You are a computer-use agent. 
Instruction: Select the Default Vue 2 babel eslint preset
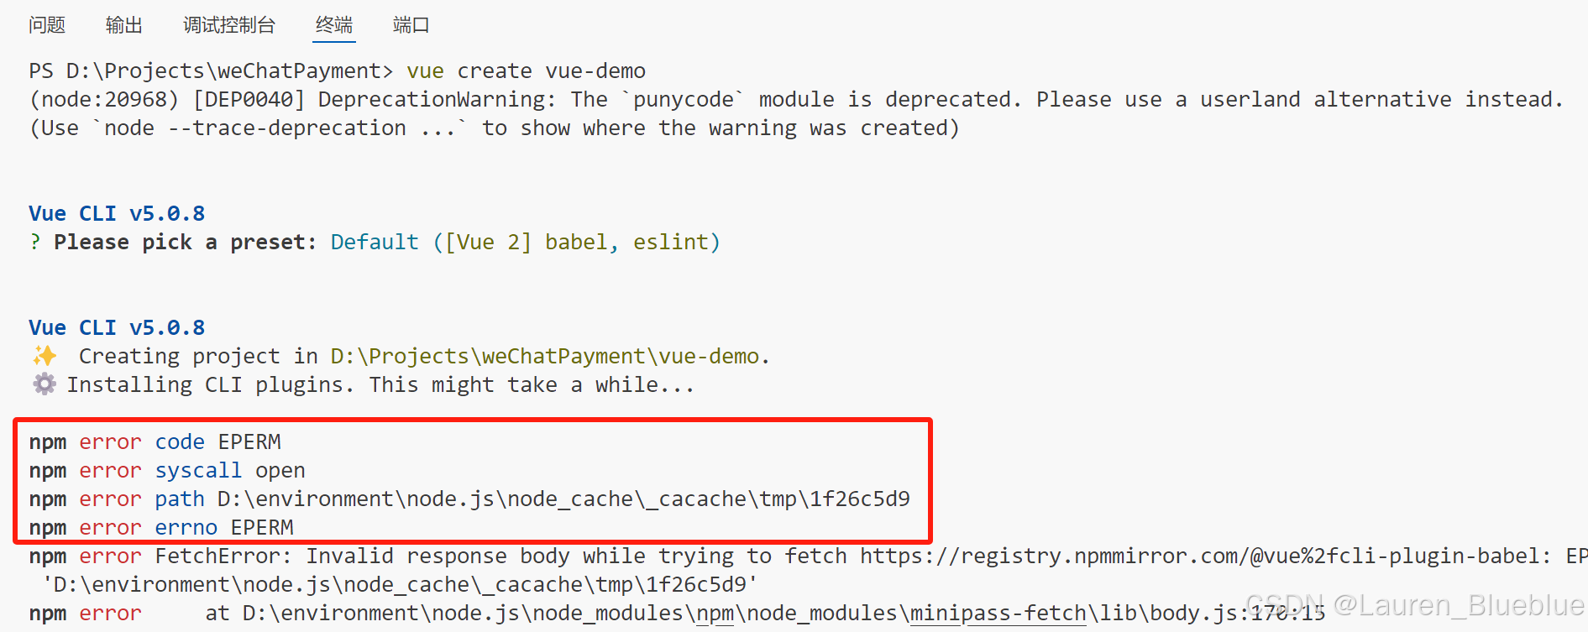coord(526,243)
